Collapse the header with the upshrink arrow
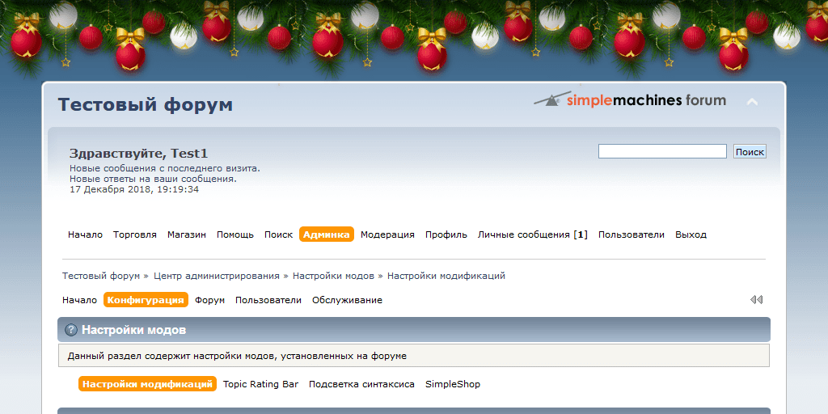 pyautogui.click(x=752, y=102)
